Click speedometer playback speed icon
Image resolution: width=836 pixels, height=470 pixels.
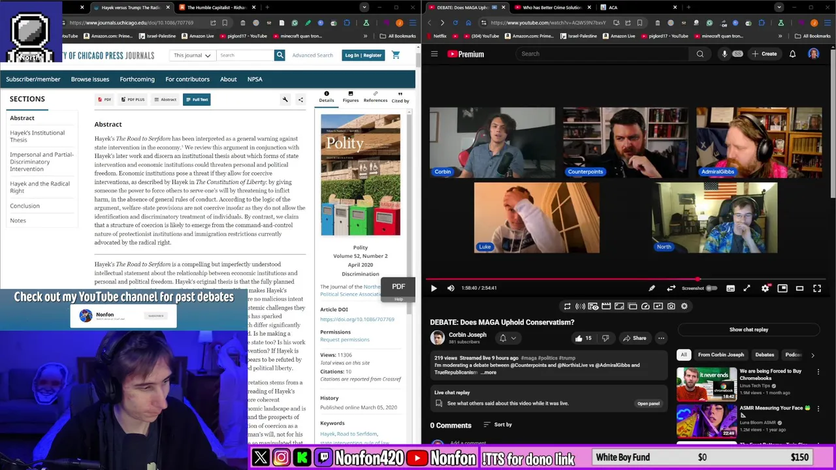pyautogui.click(x=645, y=306)
